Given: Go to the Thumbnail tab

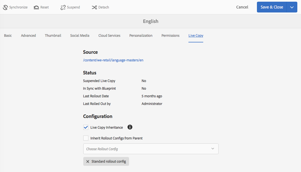Looking at the screenshot, I should coord(53,36).
